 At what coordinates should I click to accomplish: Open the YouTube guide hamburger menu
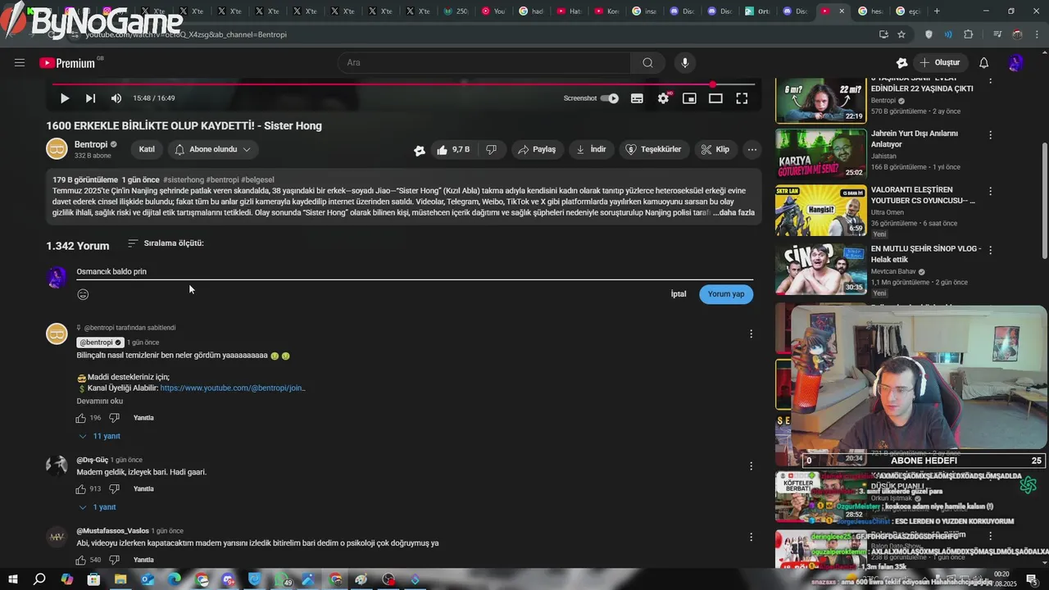pos(19,63)
